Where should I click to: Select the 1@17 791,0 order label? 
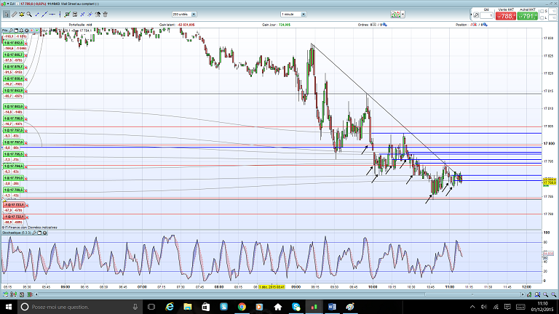(14, 177)
